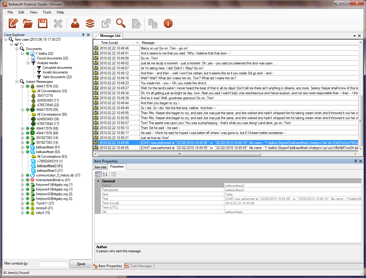366x278 pixels.
Task: Open the View menu
Action: tap(33, 12)
